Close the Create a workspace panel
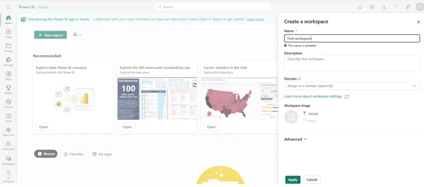424x187 pixels. [x=418, y=22]
